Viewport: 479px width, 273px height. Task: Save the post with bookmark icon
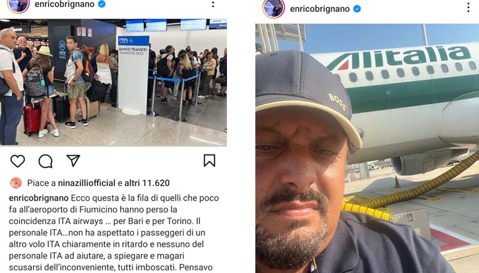click(210, 161)
